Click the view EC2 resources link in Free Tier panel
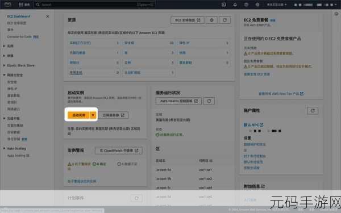 (257, 74)
